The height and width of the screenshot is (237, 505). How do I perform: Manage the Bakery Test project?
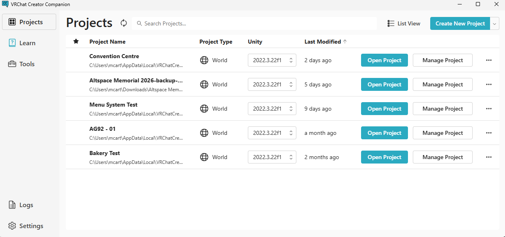pos(443,157)
